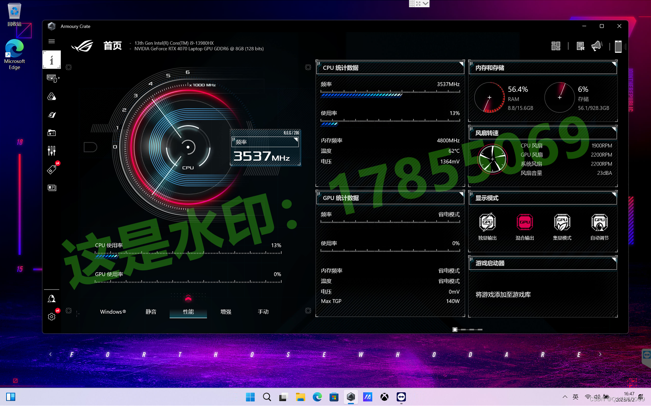Expand the CPU 统计数据 panel corner
This screenshot has height=406, width=651.
[x=461, y=64]
